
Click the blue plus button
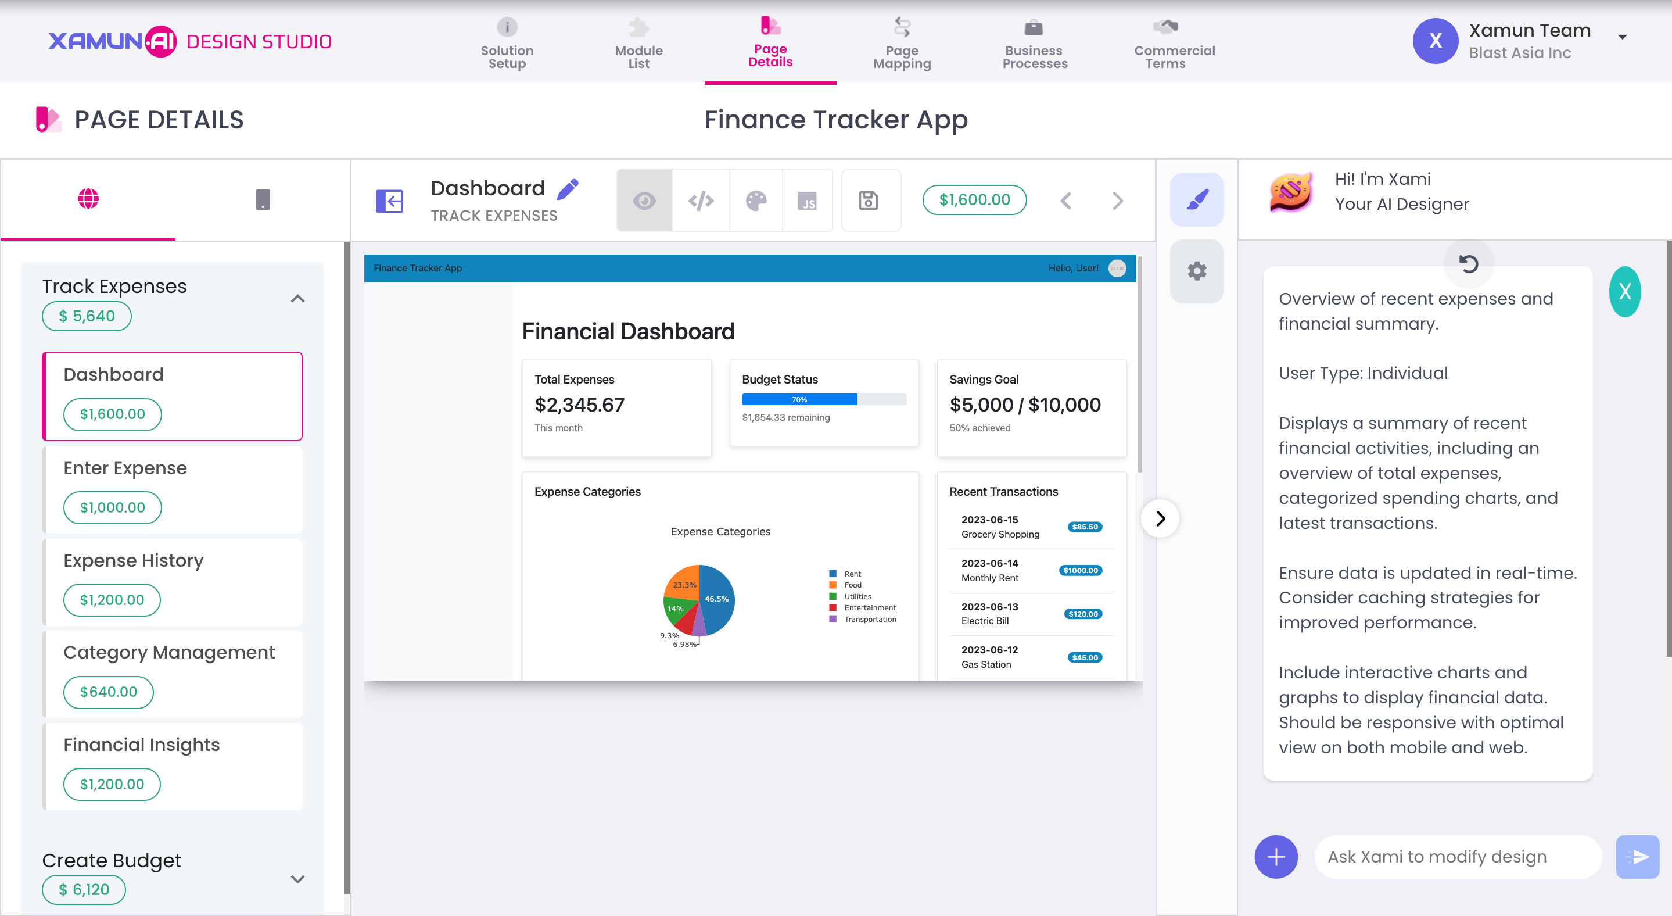pyautogui.click(x=1275, y=856)
